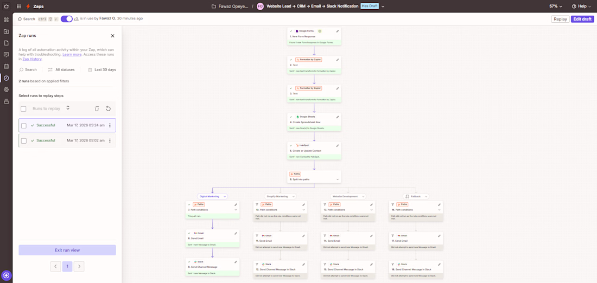The height and width of the screenshot is (283, 597).
Task: Open the Website Development path dropdown
Action: point(348,197)
